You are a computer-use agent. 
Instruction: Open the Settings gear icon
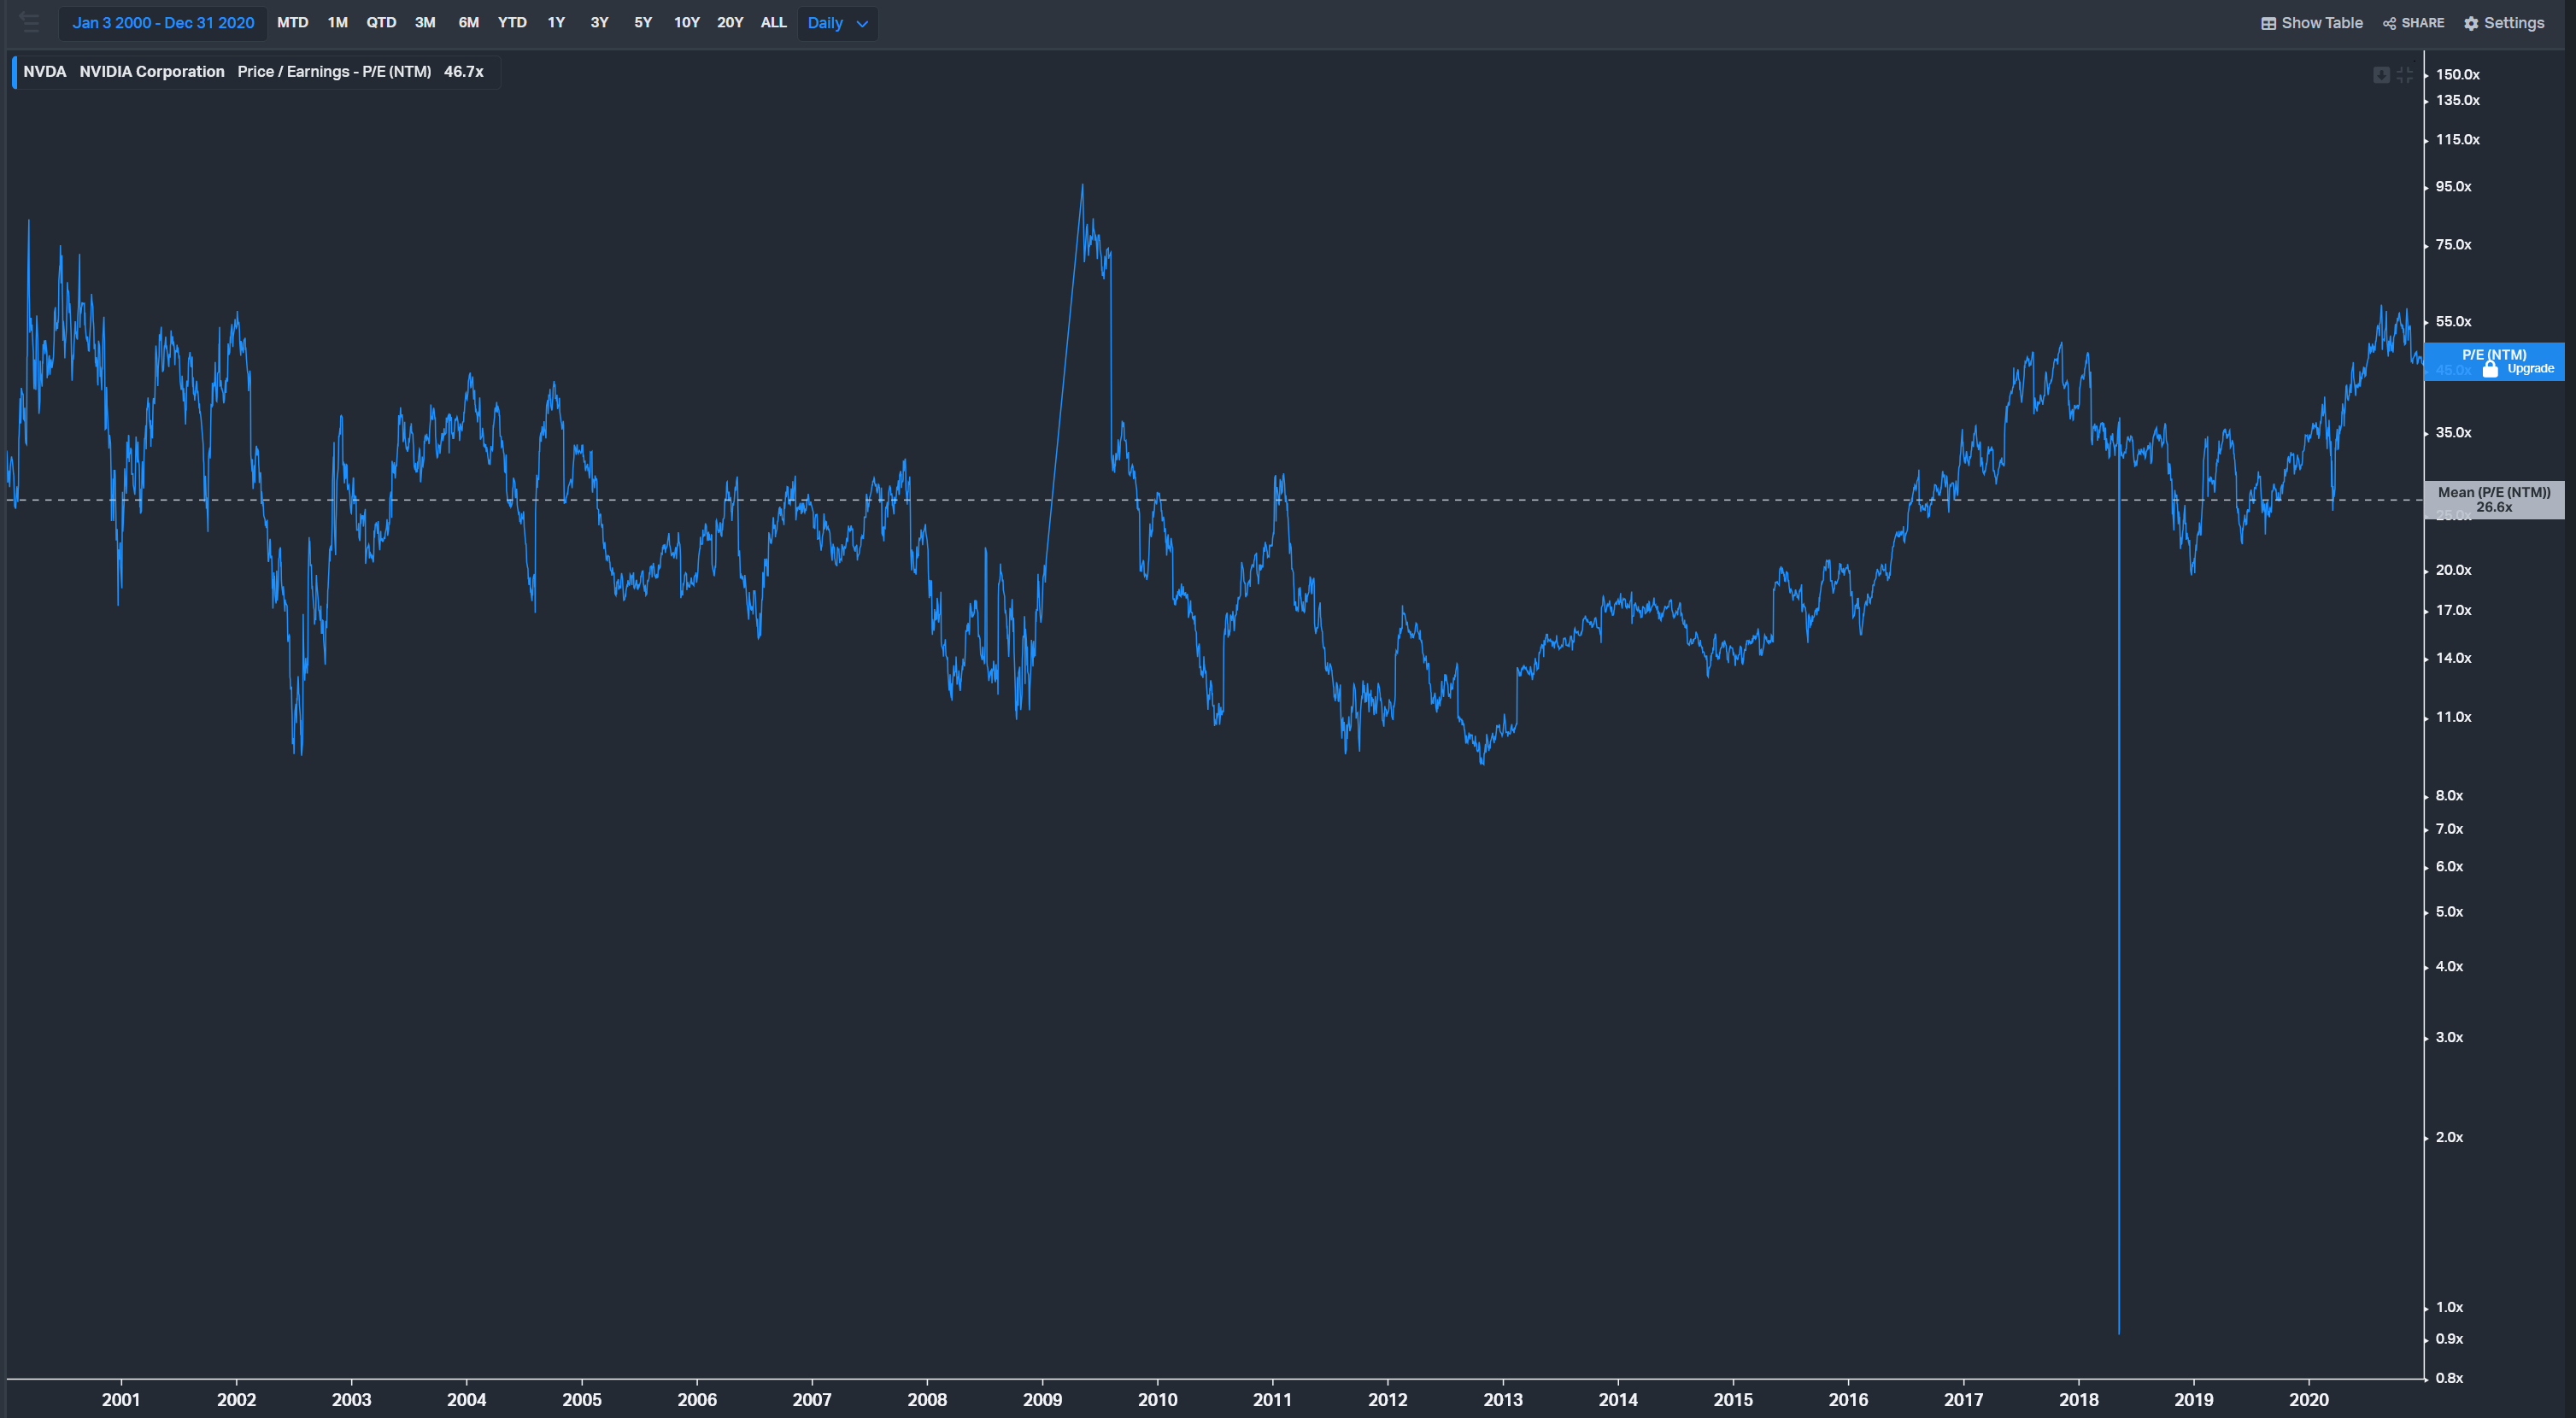(x=2471, y=23)
